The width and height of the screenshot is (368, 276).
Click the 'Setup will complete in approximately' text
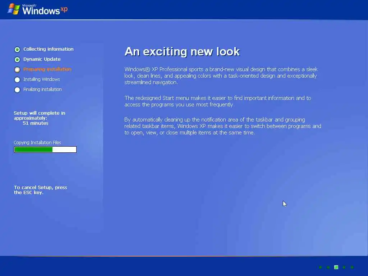point(40,115)
